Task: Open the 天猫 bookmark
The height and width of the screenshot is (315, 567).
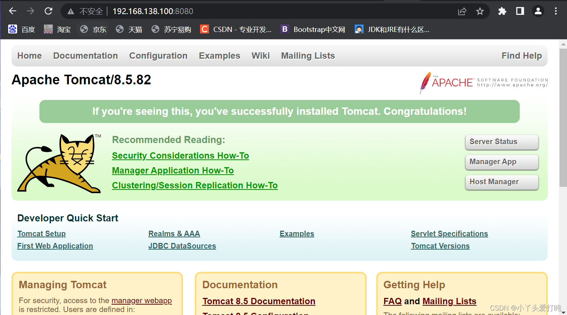Action: [x=129, y=29]
